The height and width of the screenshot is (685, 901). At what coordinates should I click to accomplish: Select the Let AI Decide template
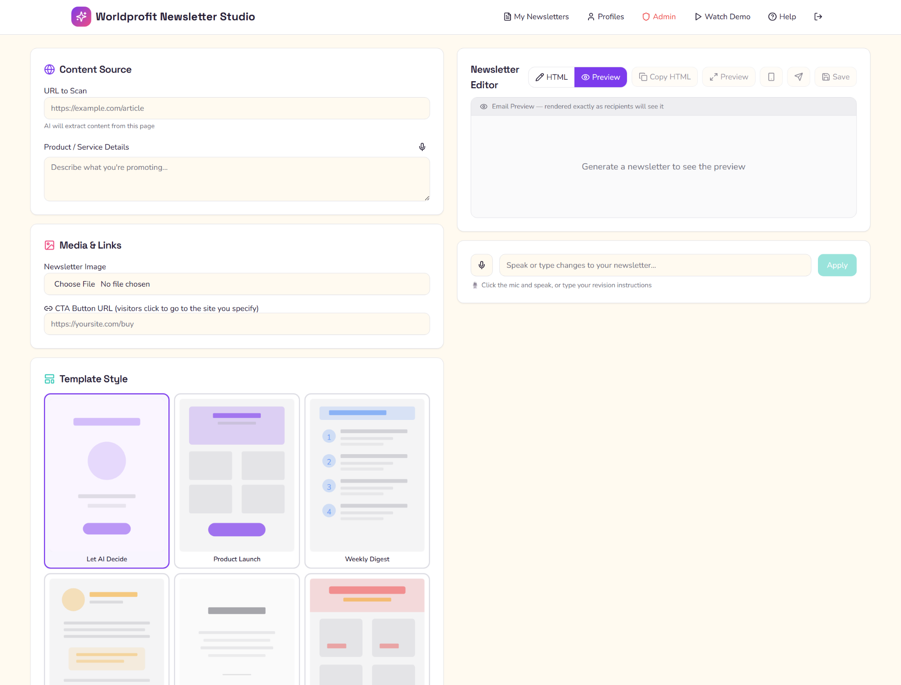pos(107,481)
